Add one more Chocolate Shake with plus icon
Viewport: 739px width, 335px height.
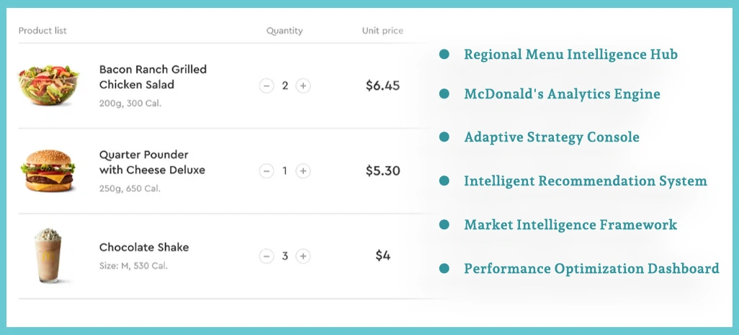[x=303, y=256]
